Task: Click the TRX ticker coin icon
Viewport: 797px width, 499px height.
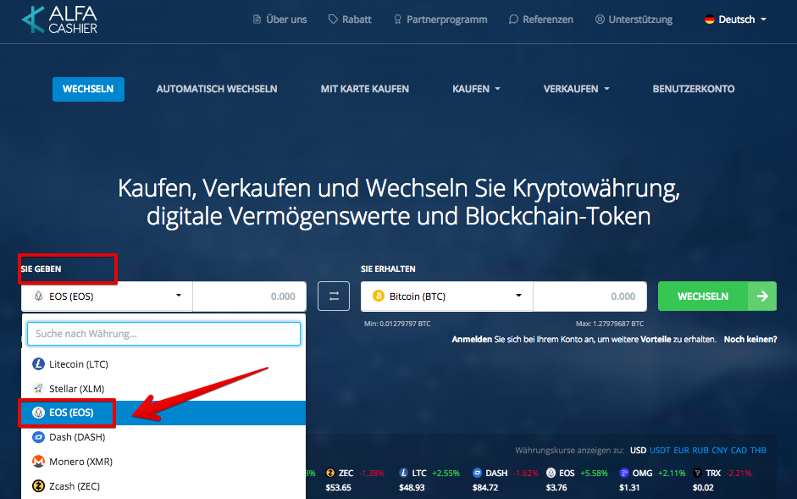Action: pyautogui.click(x=697, y=473)
